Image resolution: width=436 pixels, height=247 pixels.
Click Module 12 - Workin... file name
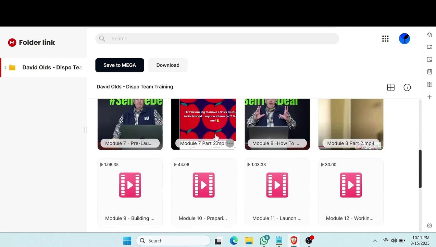(x=350, y=218)
